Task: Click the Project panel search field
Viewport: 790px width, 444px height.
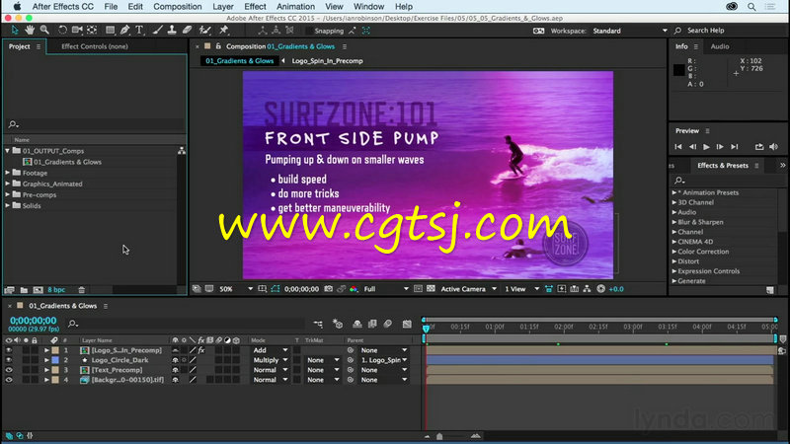Action: tap(95, 124)
